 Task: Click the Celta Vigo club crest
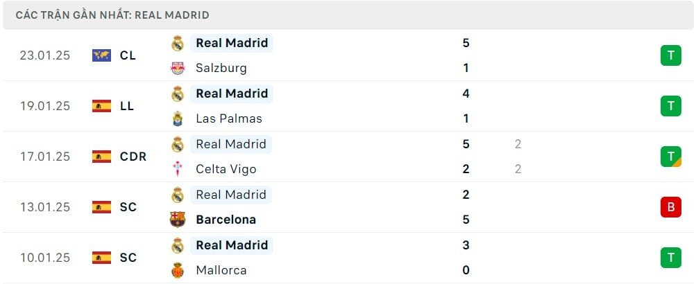tap(178, 169)
